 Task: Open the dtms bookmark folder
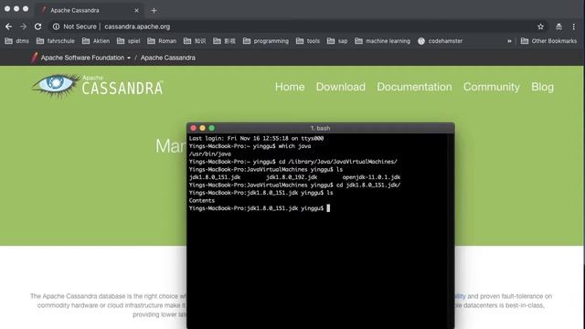17,41
